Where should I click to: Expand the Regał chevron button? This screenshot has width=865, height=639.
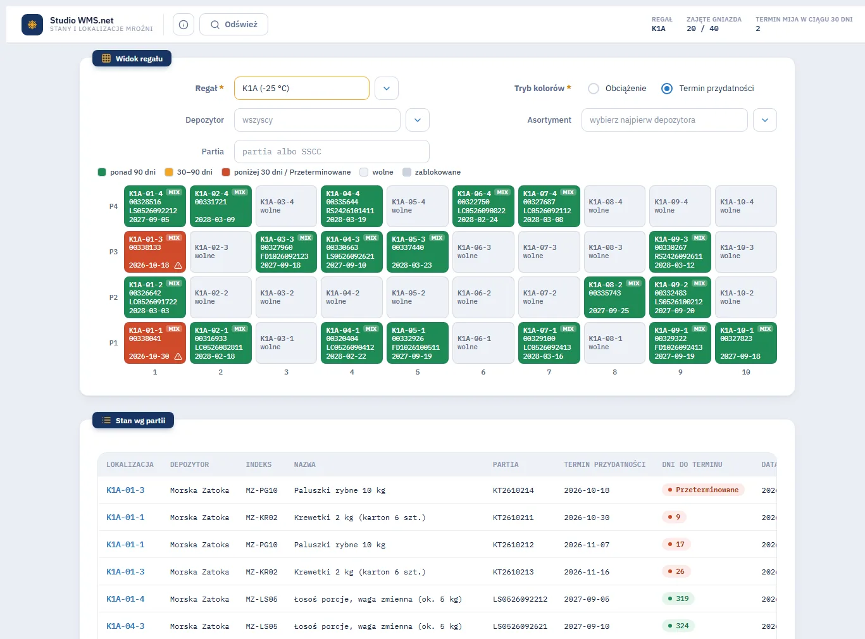tap(387, 89)
